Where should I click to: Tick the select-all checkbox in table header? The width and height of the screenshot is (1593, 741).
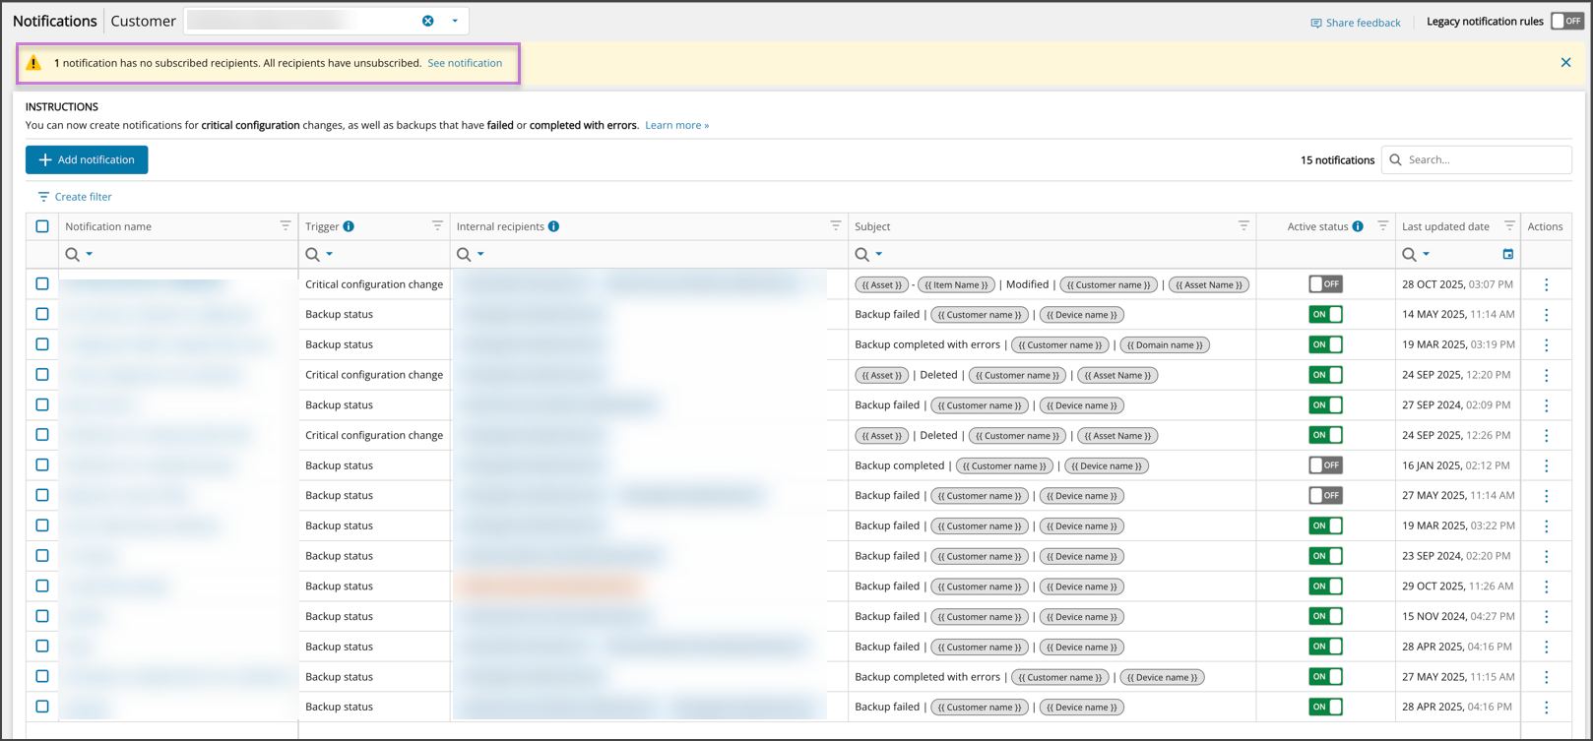coord(42,226)
